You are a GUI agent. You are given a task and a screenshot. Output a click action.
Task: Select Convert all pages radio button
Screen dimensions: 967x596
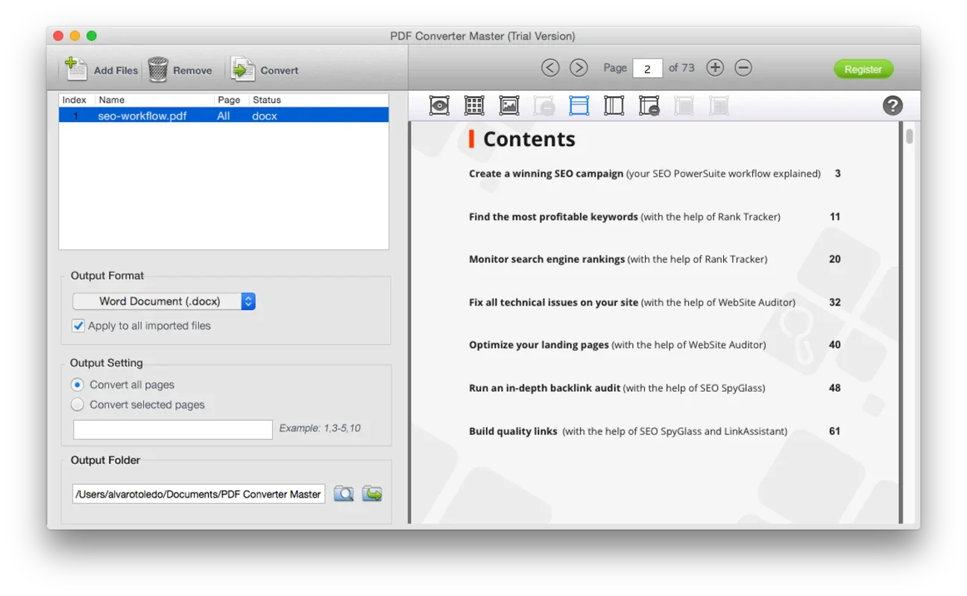coord(78,384)
